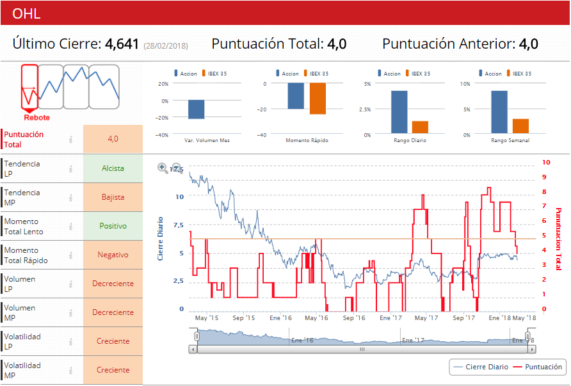Screen dimensions: 571x386
Task: Click the navigator scrollbar thumb
Action: [362, 350]
